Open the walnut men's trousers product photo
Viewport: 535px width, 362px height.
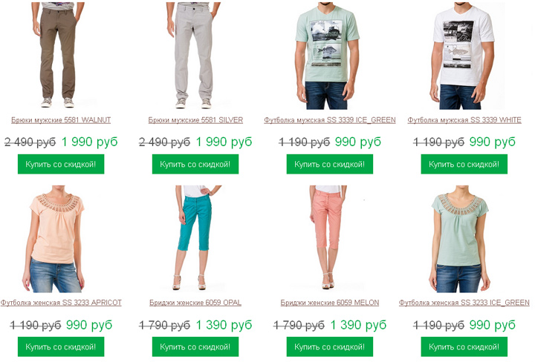pyautogui.click(x=59, y=56)
